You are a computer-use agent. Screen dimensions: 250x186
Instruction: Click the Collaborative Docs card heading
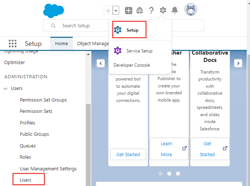click(210, 56)
